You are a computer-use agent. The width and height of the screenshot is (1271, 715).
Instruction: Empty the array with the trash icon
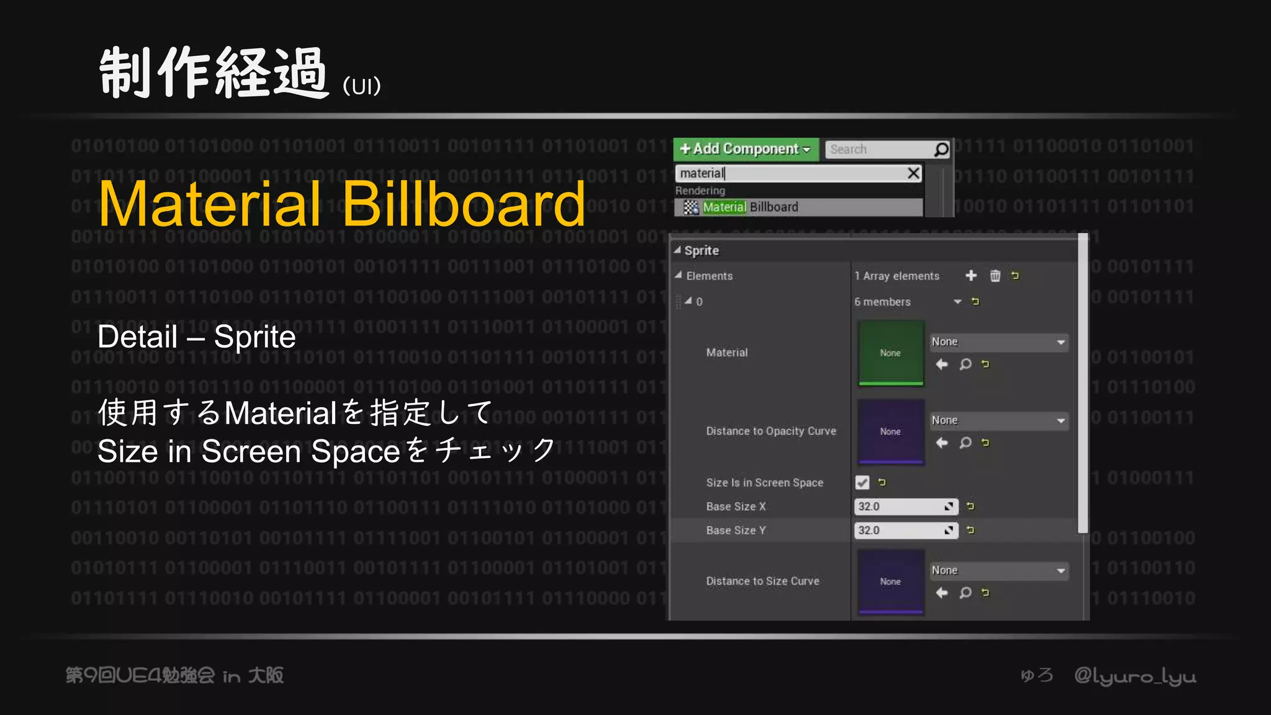point(995,276)
